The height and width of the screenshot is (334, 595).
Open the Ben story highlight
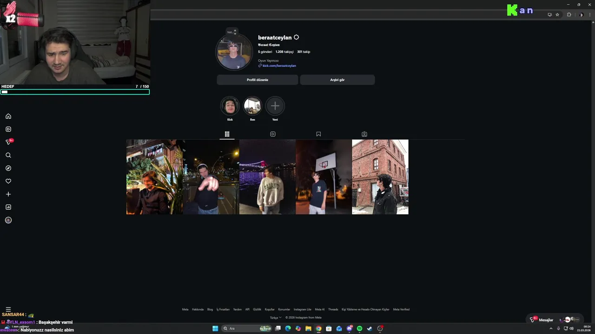point(252,106)
